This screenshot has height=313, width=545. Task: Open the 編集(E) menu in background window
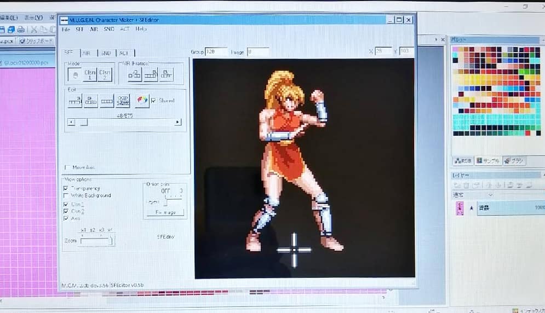8,18
